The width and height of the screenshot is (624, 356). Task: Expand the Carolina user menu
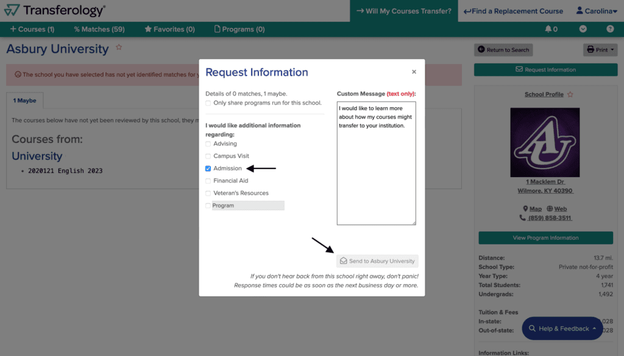click(597, 11)
